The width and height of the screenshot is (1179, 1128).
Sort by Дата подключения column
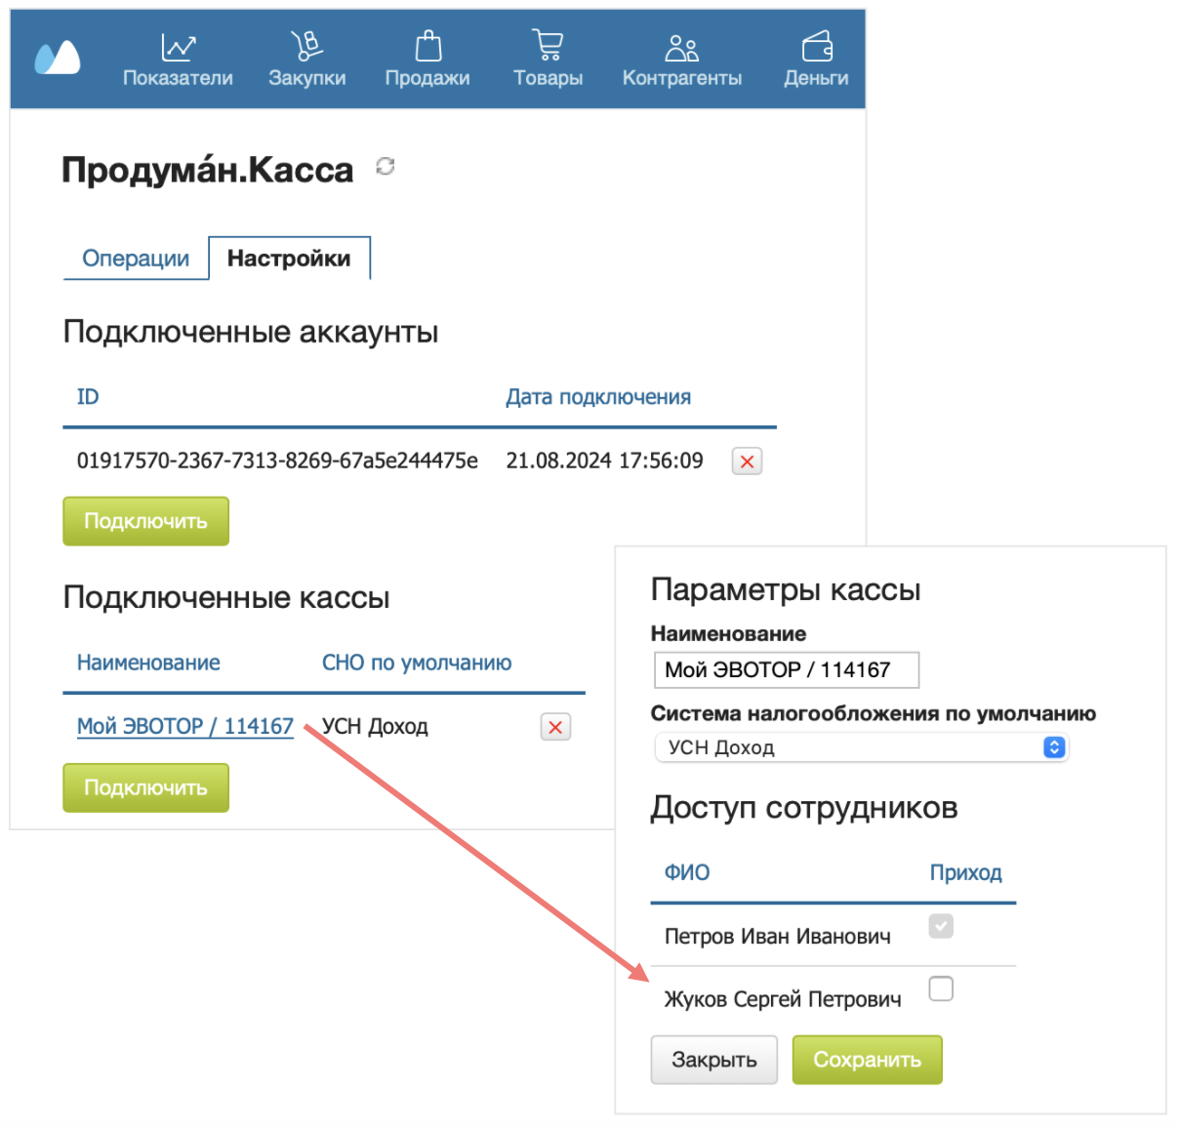[598, 397]
